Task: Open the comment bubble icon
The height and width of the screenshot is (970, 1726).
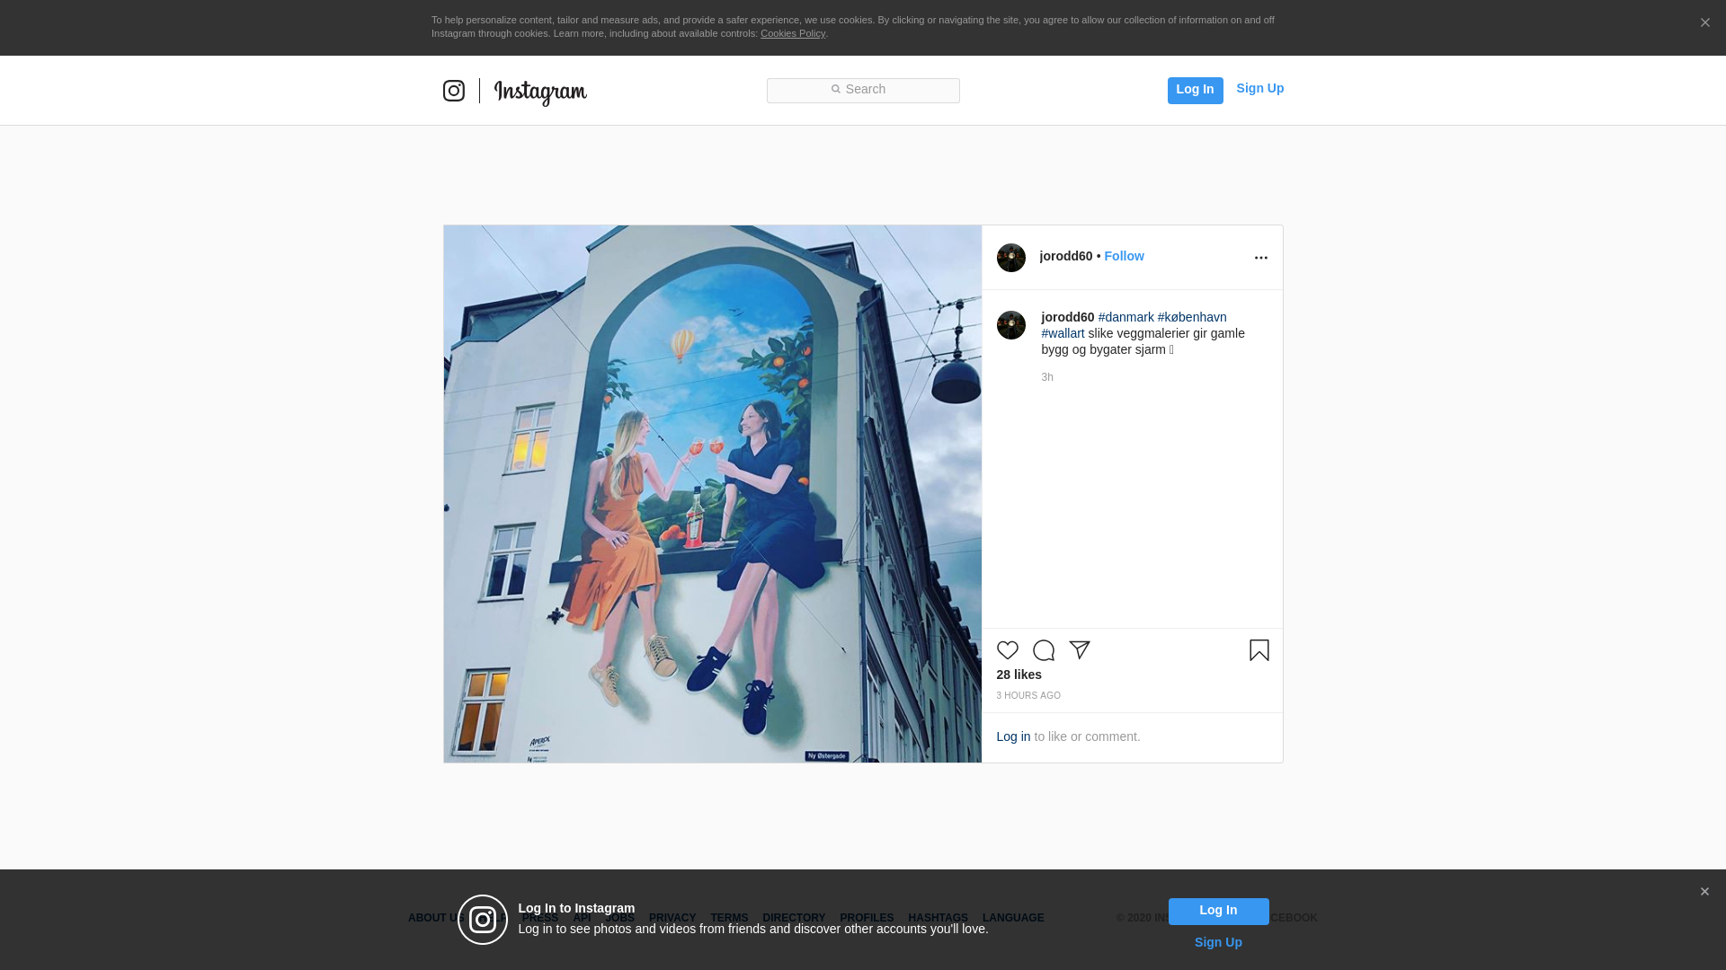Action: pyautogui.click(x=1043, y=650)
